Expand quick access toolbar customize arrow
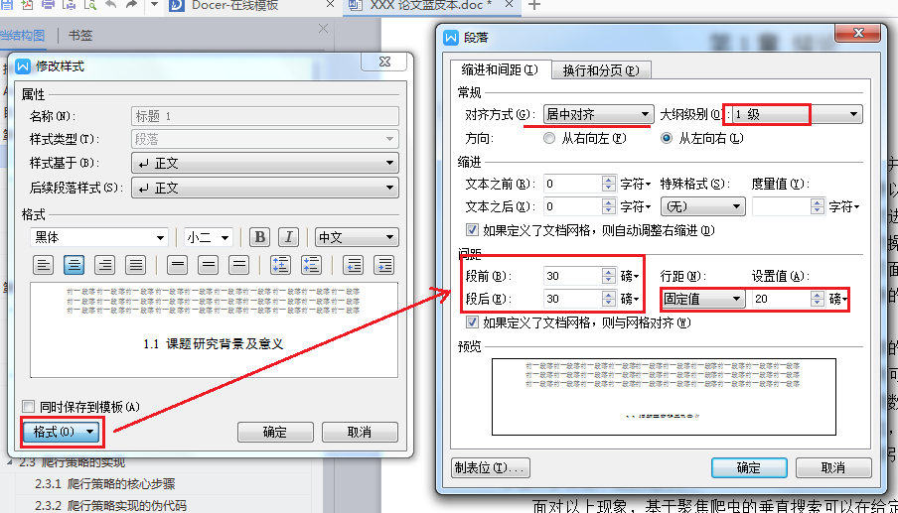The image size is (898, 513). click(154, 5)
